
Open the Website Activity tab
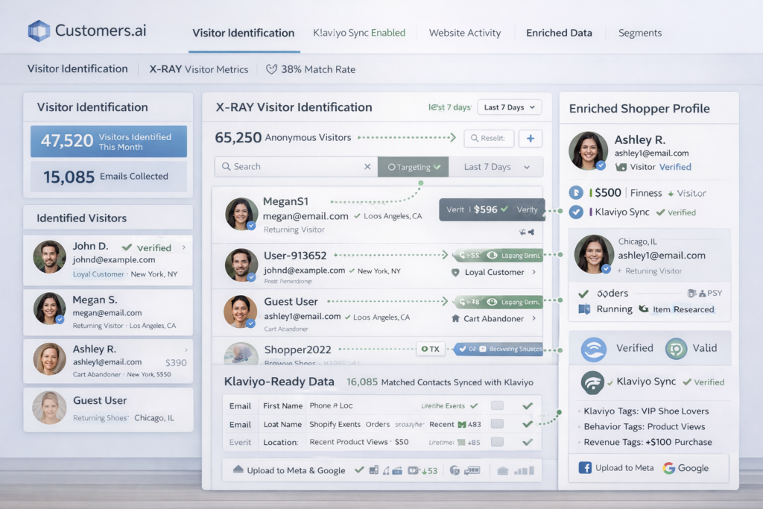[x=465, y=33]
